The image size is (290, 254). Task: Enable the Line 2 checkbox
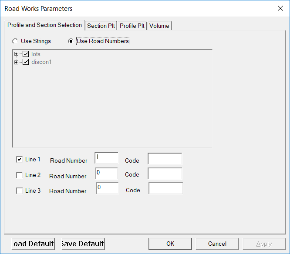click(x=19, y=175)
